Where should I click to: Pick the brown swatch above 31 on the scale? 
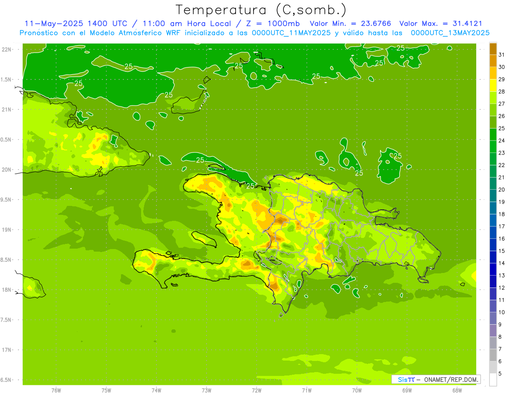(493, 49)
